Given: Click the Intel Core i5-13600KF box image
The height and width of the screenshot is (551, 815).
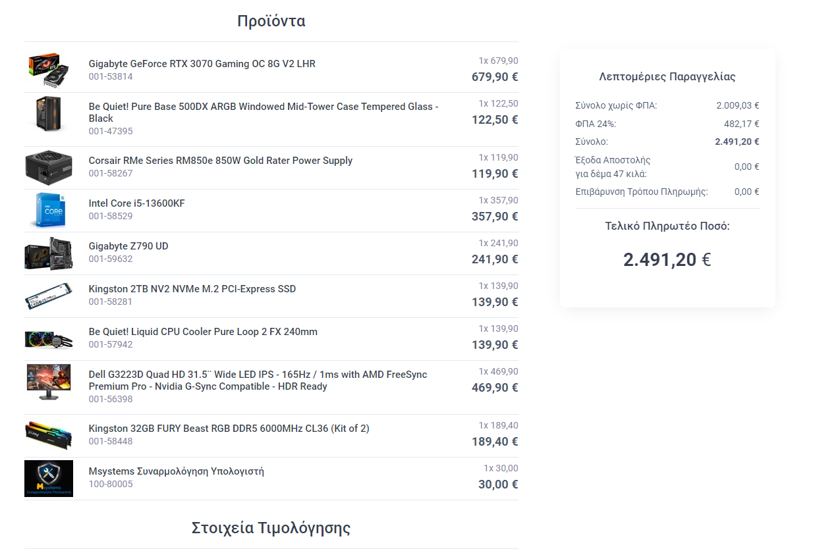Looking at the screenshot, I should (49, 211).
